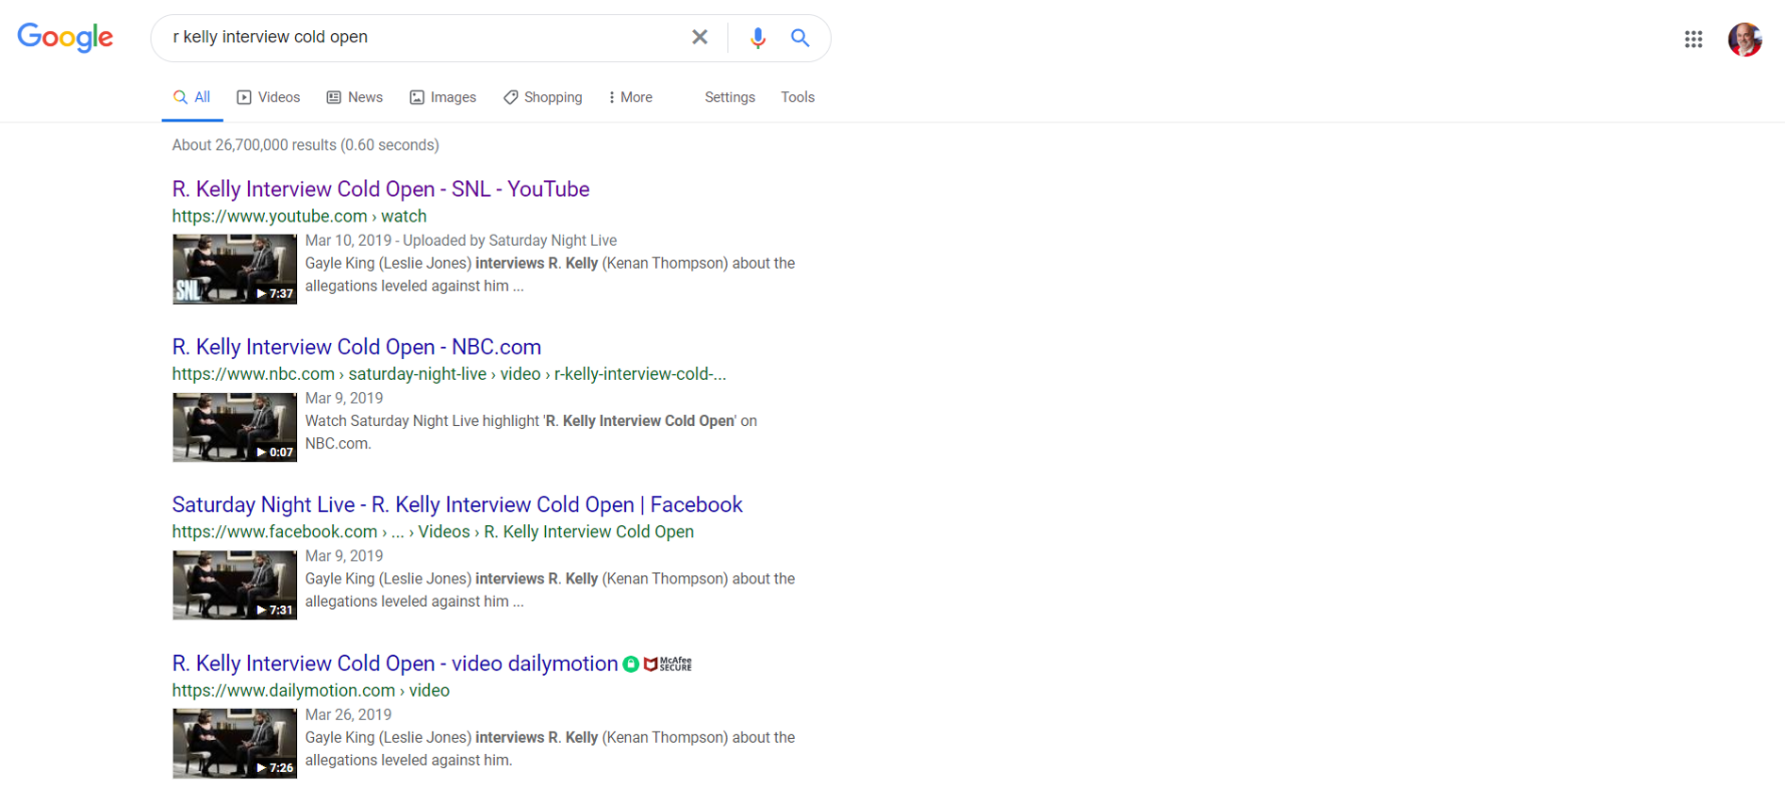Click the McAfee Secure badge
Screen dimensions: 1785x804
pos(668,665)
